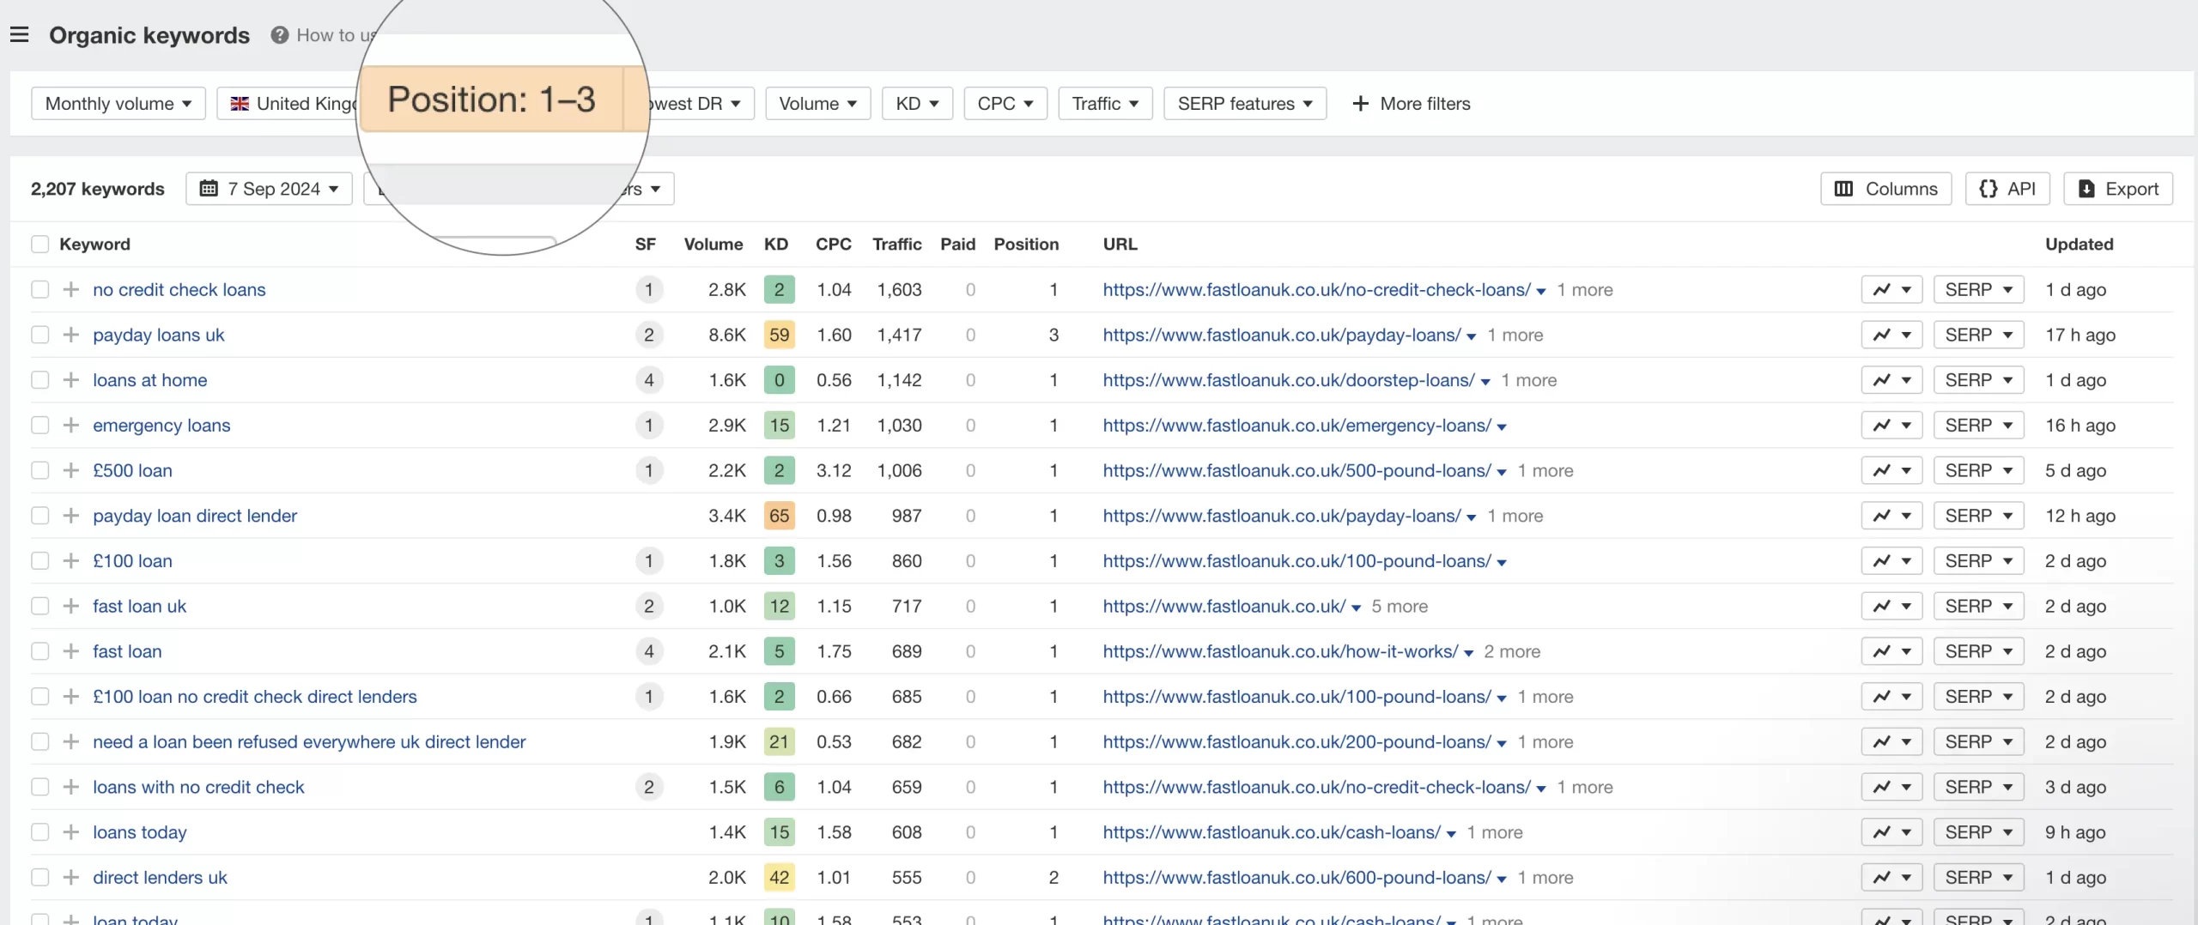The image size is (2198, 925).
Task: Open the 7 Sep 2024 date dropdown
Action: pos(269,189)
